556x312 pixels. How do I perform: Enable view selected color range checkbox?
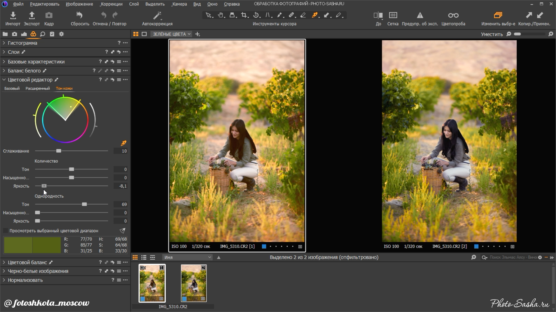point(6,231)
